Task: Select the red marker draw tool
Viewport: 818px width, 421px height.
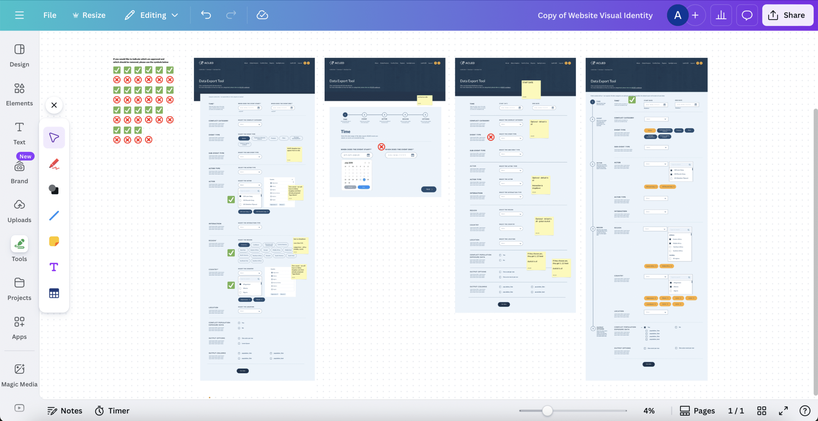Action: tap(54, 164)
